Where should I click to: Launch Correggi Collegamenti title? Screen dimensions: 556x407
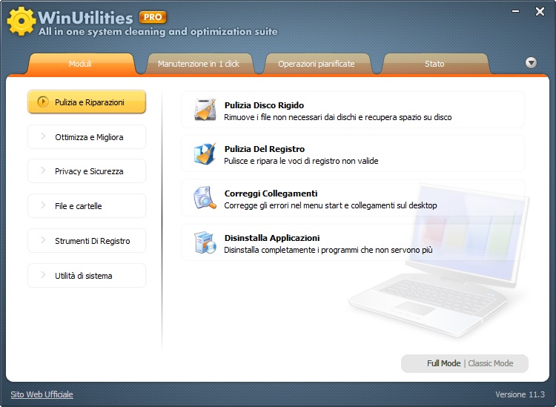point(271,193)
